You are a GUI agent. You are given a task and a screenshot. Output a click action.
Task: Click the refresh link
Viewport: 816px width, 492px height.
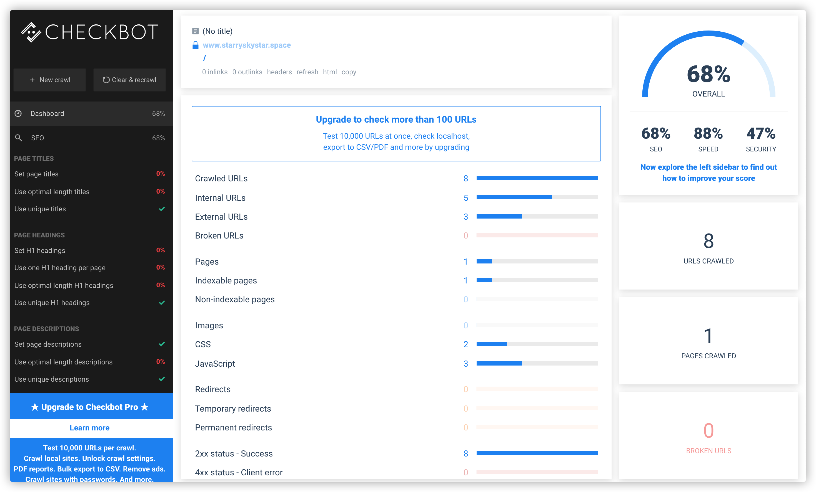[307, 72]
